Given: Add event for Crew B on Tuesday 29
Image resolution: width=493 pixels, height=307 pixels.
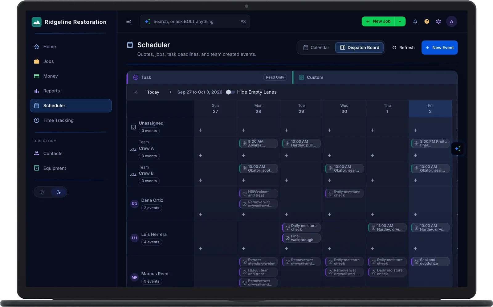Looking at the screenshot, I should [287, 180].
